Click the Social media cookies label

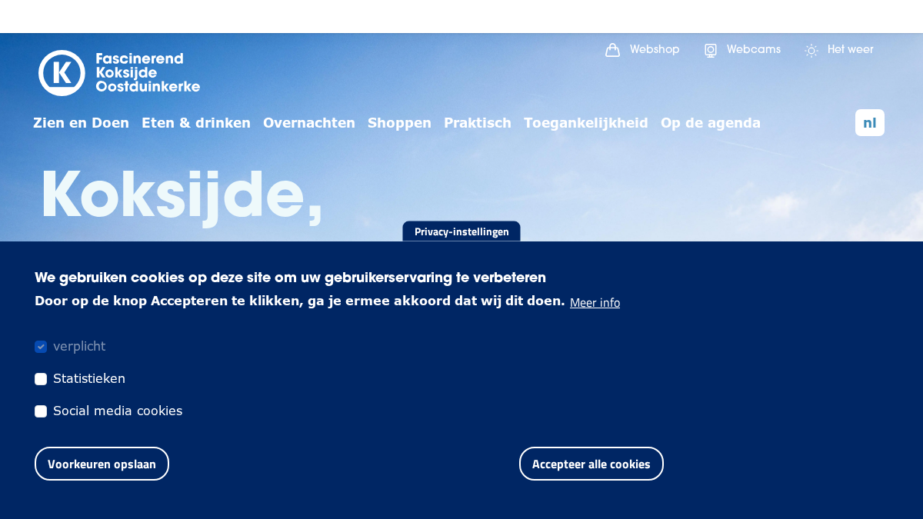[118, 411]
